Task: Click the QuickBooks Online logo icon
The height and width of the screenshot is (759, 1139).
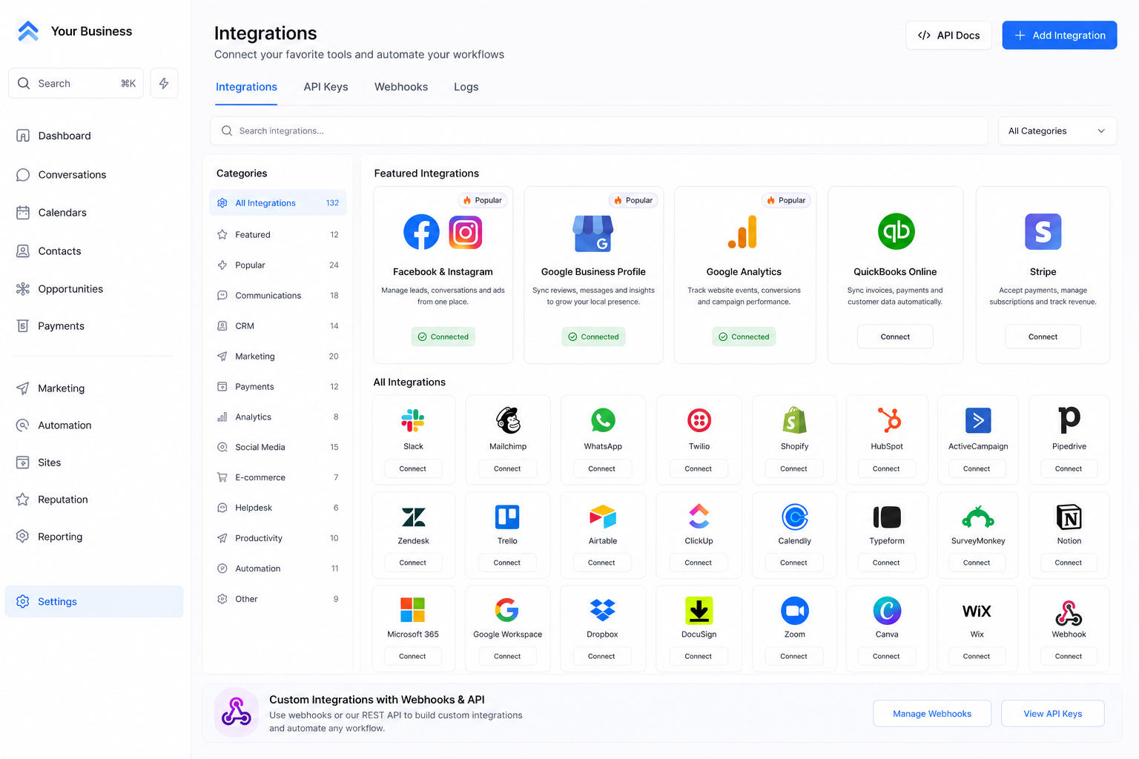Action: pyautogui.click(x=896, y=231)
